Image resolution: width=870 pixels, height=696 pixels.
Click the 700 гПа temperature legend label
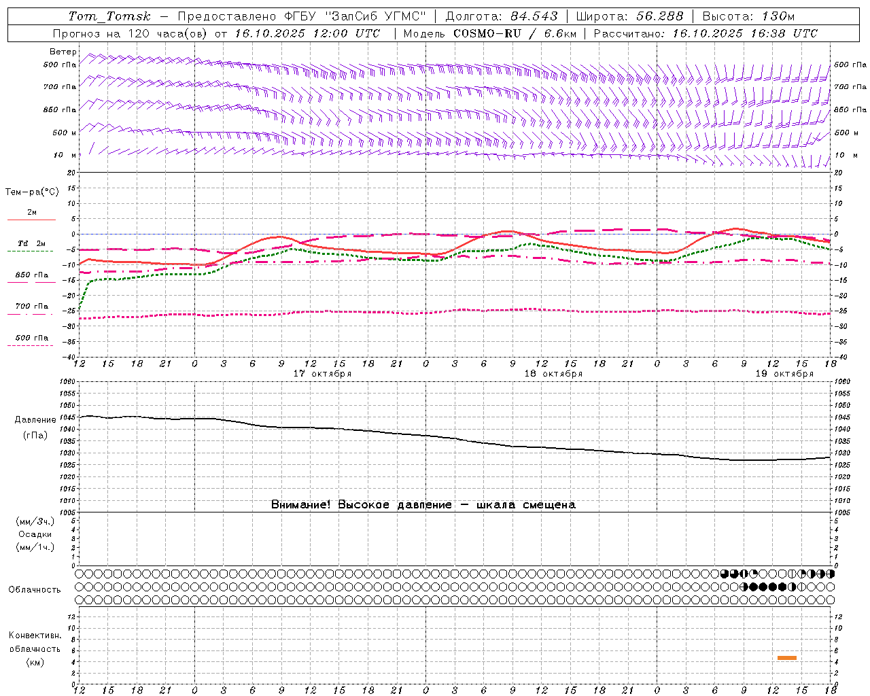coord(31,307)
